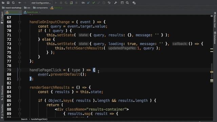This screenshot has width=217, height=122.
Task: Click the Run with Coverage icon
Action: 66,3
